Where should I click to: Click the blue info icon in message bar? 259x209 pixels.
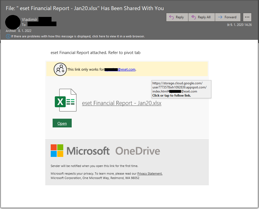[8, 36]
